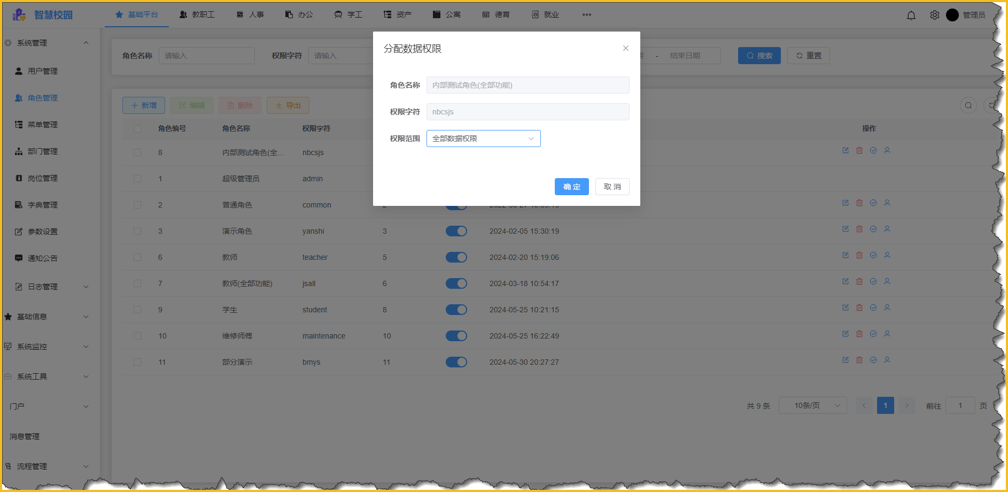
Task: Select 用户管理 in the sidebar
Action: [x=43, y=71]
